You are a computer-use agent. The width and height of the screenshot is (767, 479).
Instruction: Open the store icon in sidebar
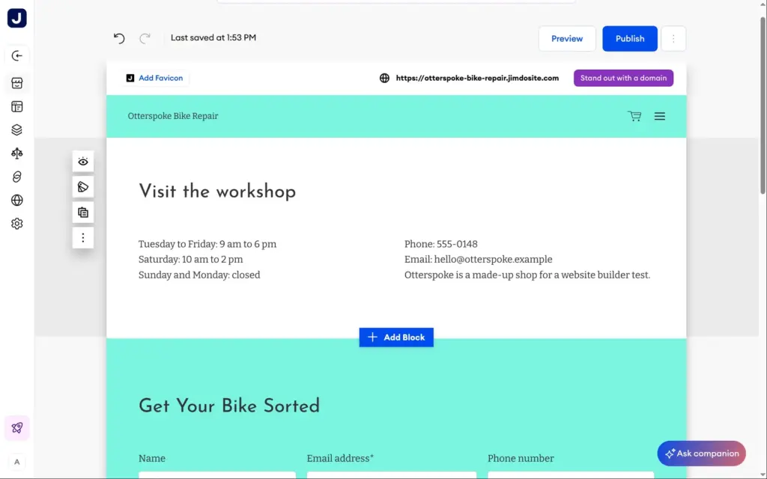[x=17, y=83]
